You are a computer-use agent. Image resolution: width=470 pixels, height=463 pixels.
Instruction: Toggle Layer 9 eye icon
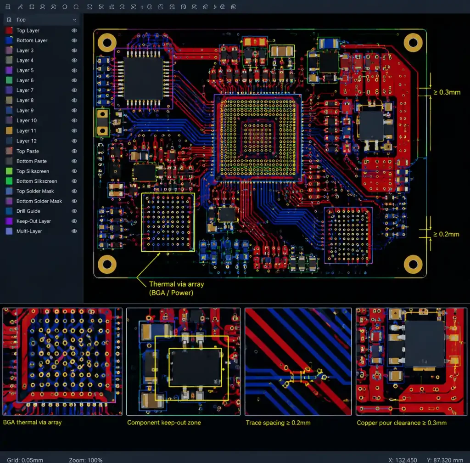[74, 110]
